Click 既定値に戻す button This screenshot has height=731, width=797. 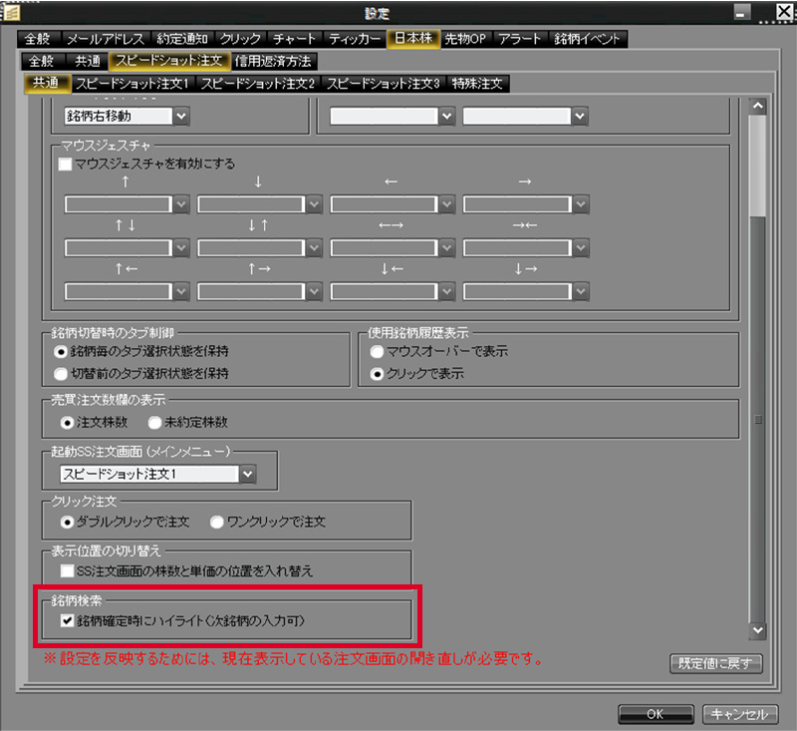coord(715,664)
